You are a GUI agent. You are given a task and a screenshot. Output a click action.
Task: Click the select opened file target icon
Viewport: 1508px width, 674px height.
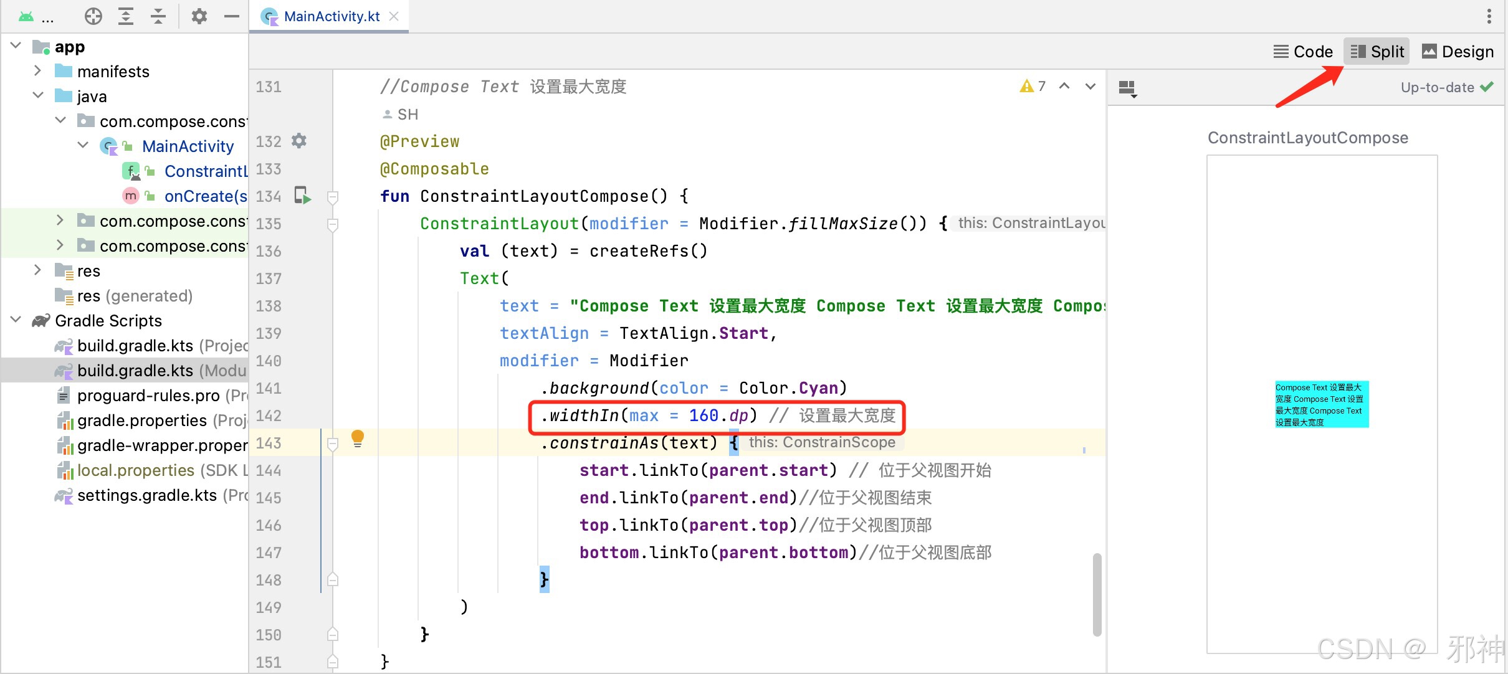click(x=93, y=16)
